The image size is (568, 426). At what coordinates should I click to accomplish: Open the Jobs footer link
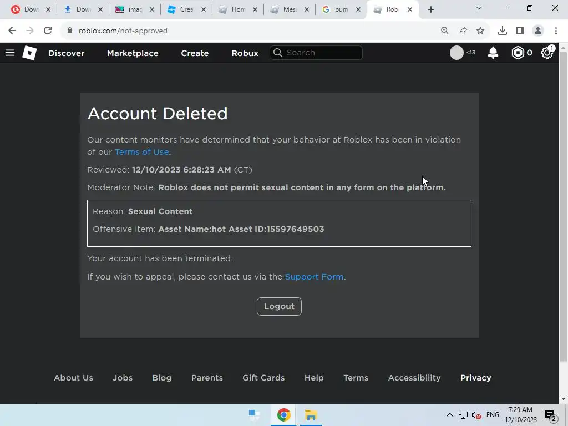click(x=123, y=378)
